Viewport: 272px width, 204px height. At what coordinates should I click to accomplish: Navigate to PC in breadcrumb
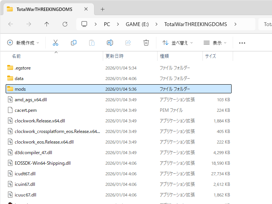click(107, 24)
